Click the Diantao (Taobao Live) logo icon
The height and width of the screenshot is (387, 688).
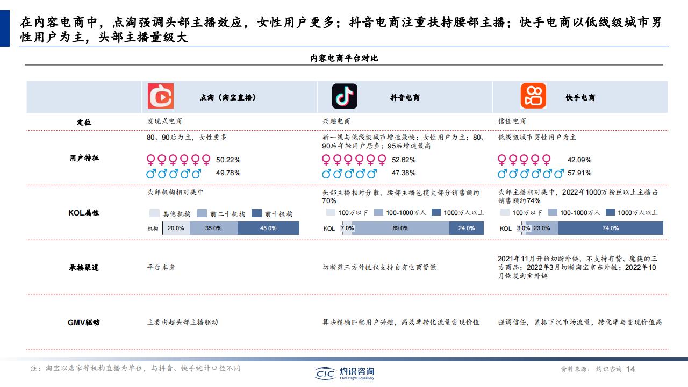[160, 96]
